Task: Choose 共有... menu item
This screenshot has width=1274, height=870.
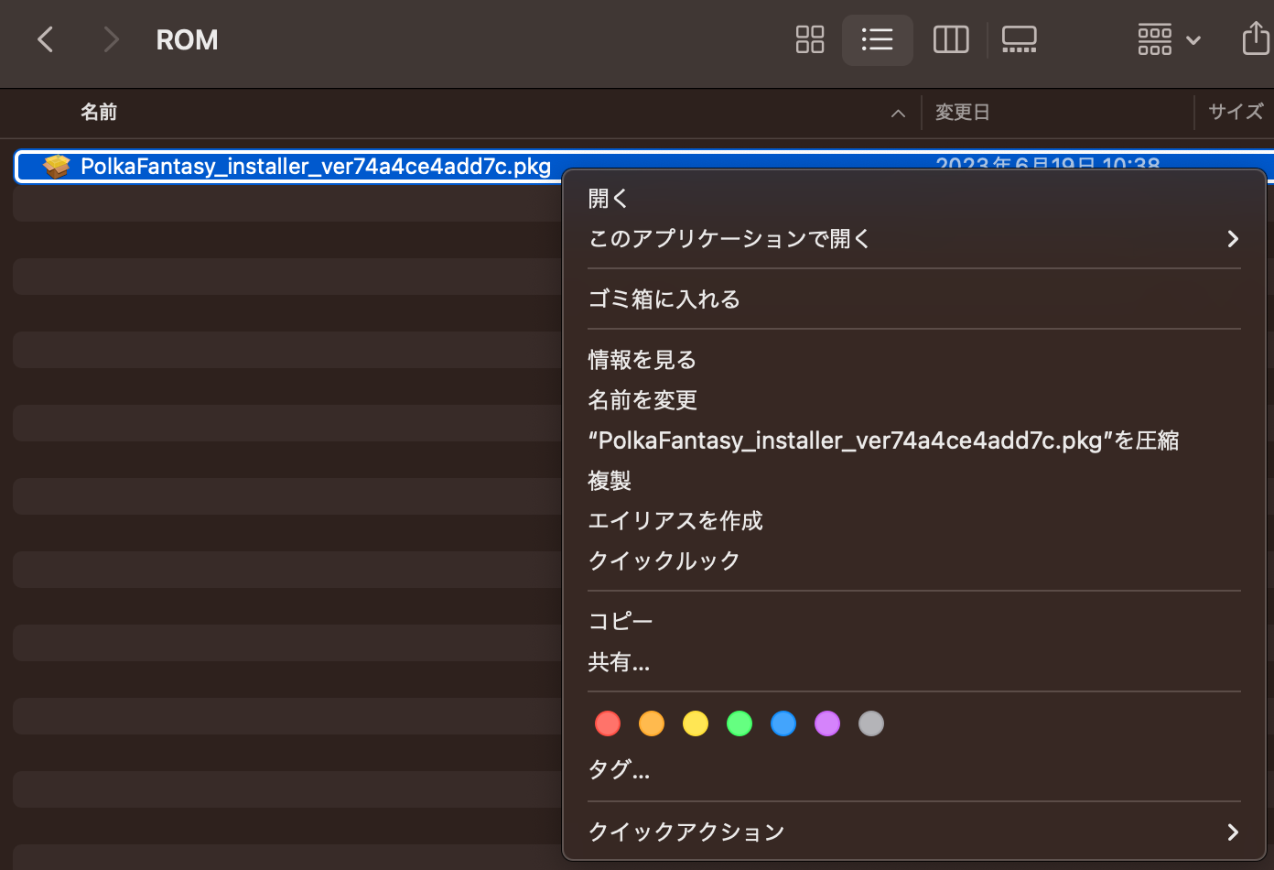Action: point(913,661)
